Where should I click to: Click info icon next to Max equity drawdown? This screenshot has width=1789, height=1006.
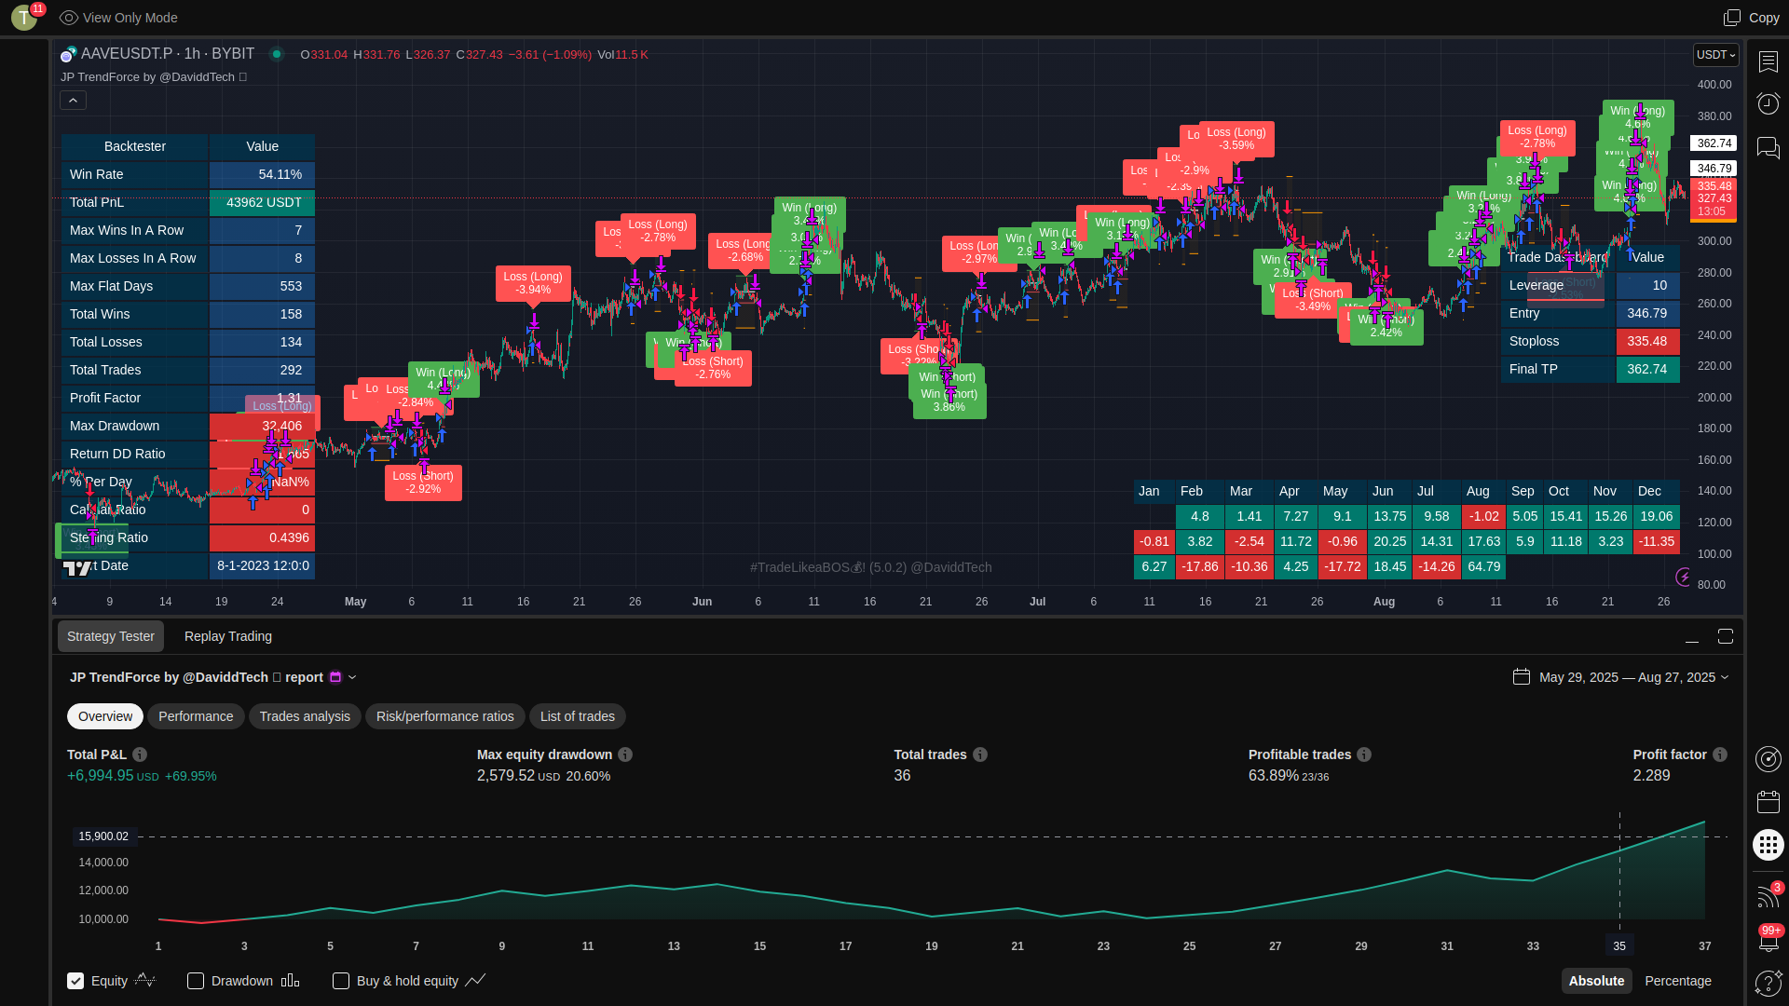point(625,754)
